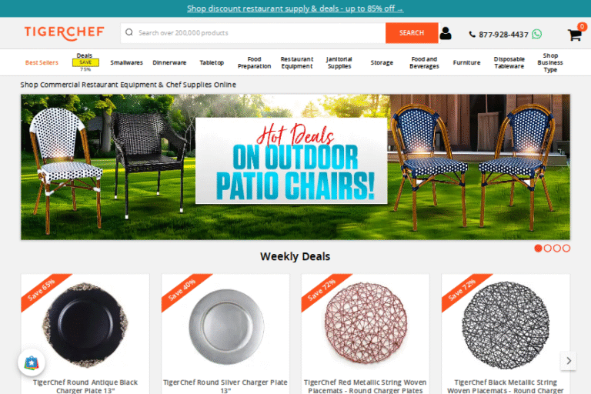Open the Furniture menu item
The image size is (591, 394).
coord(466,62)
